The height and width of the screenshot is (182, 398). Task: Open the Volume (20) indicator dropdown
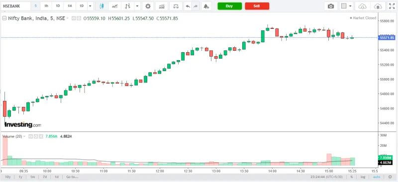(24, 137)
